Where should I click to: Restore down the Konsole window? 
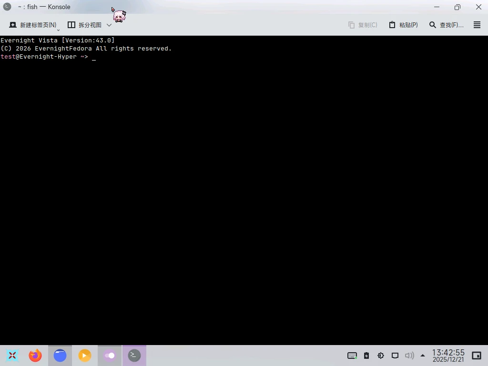(x=457, y=7)
